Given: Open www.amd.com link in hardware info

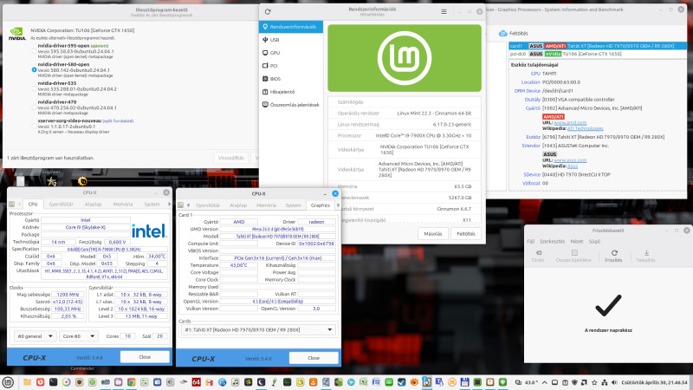Looking at the screenshot, I should click(x=570, y=122).
